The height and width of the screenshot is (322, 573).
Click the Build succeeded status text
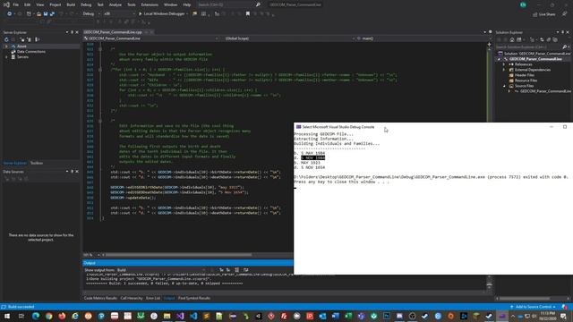point(21,307)
